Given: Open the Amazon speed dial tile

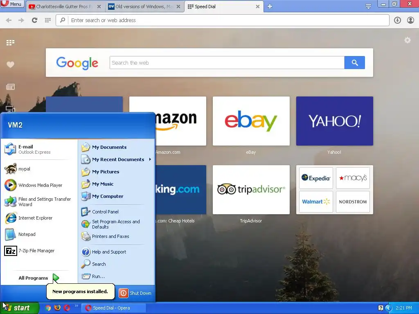Looking at the screenshot, I should tap(181, 121).
